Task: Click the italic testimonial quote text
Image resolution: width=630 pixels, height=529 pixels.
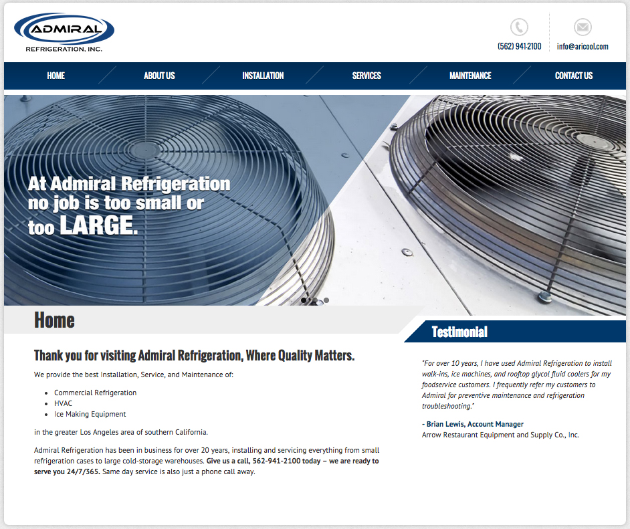Action: [x=517, y=385]
